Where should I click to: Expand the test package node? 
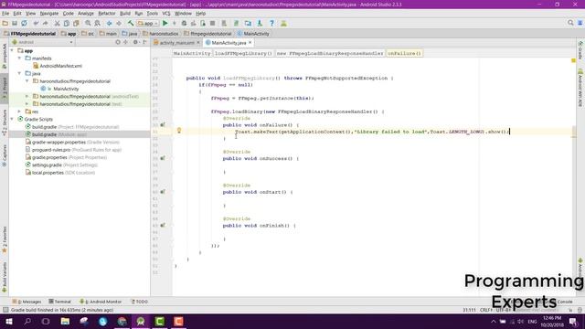[27, 104]
